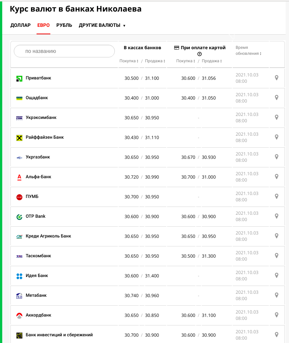Click Райффайзен Банк sale rate 31.110

coord(152,138)
